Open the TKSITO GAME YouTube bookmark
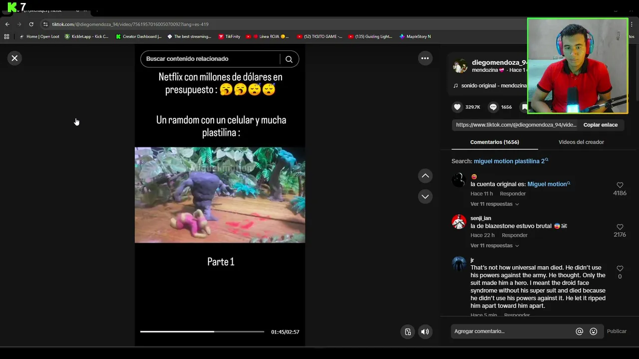The width and height of the screenshot is (639, 359). tap(319, 36)
